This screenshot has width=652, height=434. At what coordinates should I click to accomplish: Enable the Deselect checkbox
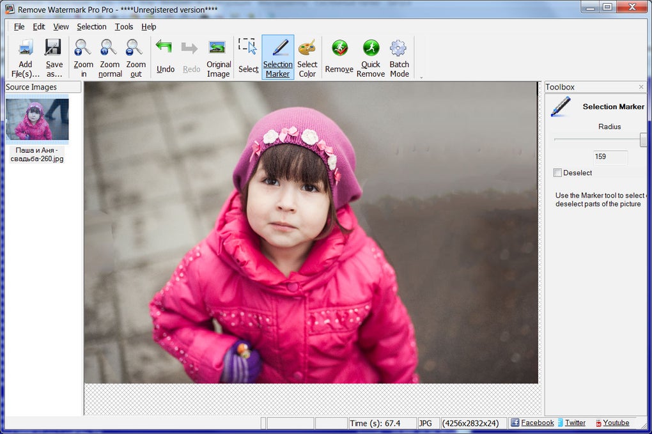pos(557,173)
